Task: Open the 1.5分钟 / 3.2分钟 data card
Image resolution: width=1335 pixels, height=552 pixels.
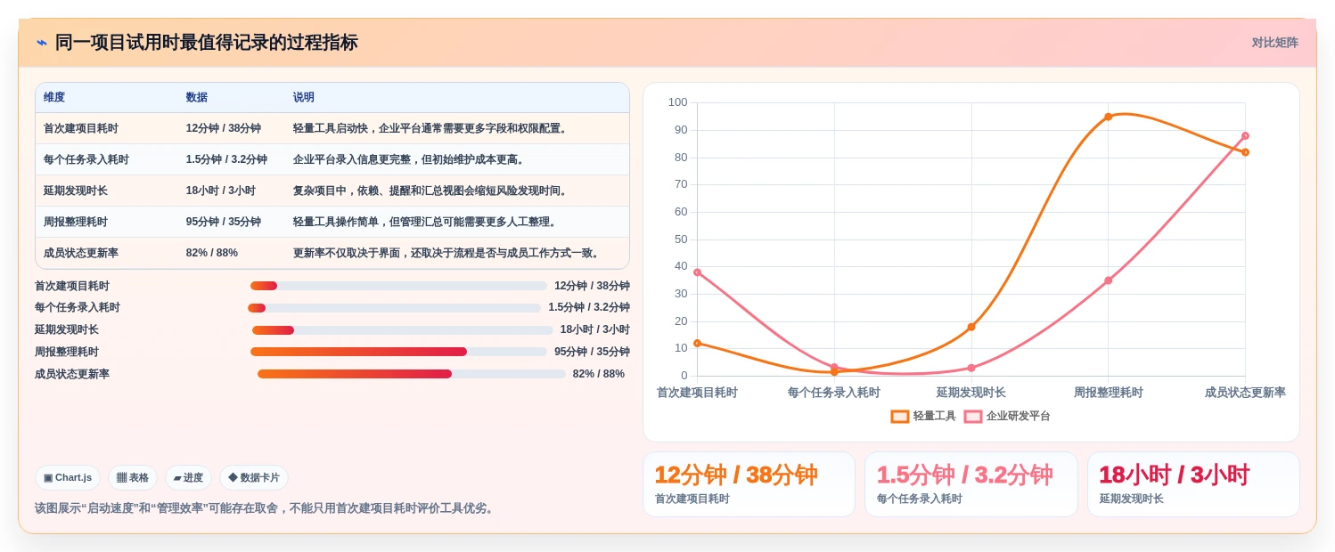Action: (x=971, y=484)
